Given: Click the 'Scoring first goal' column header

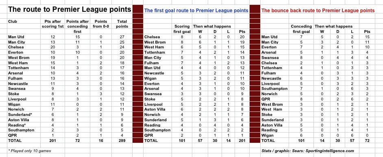Looking at the screenshot, I should 182,29.
